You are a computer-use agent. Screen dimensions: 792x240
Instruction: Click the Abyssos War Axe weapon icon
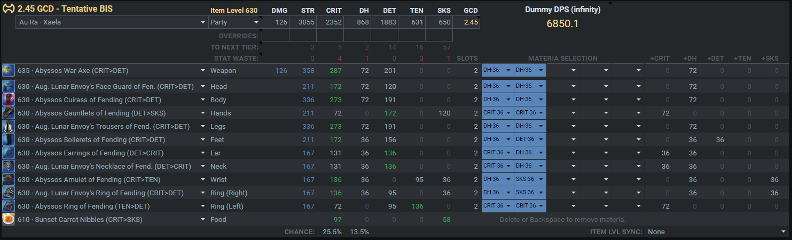pos(9,71)
